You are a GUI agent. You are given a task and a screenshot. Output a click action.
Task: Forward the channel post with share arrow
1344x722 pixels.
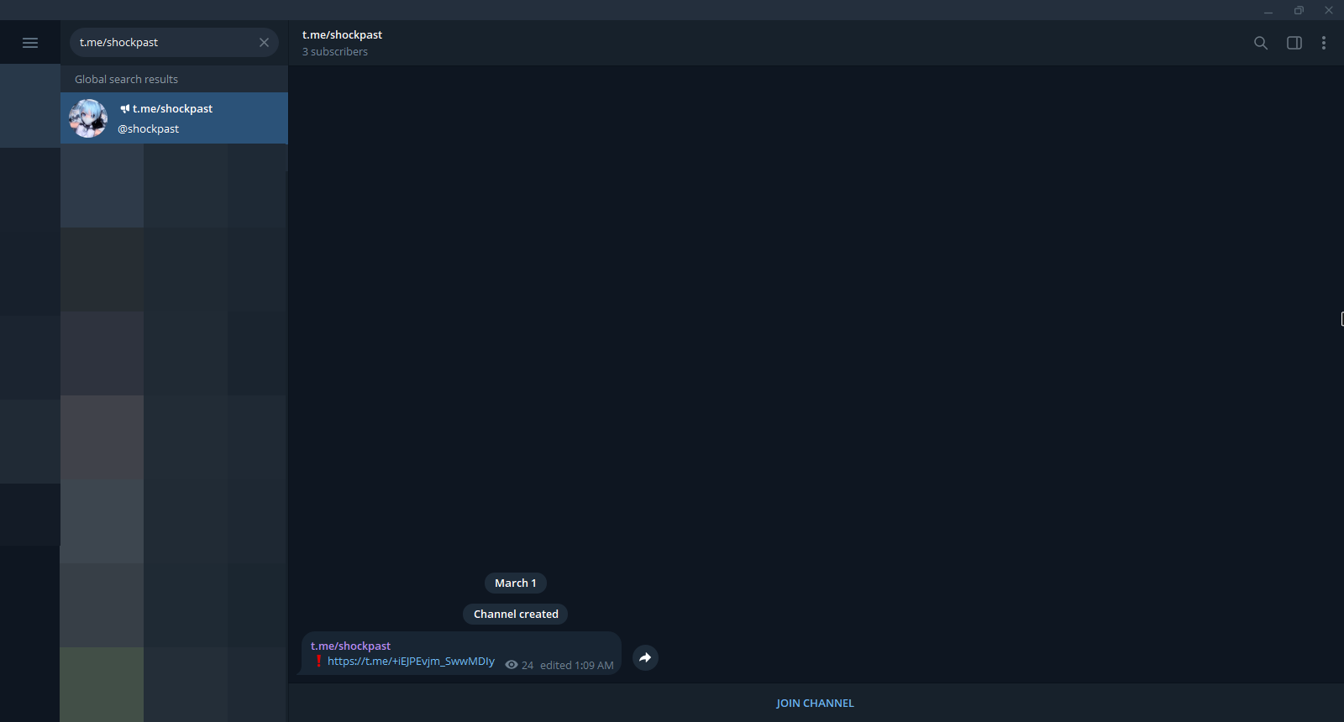click(x=645, y=657)
